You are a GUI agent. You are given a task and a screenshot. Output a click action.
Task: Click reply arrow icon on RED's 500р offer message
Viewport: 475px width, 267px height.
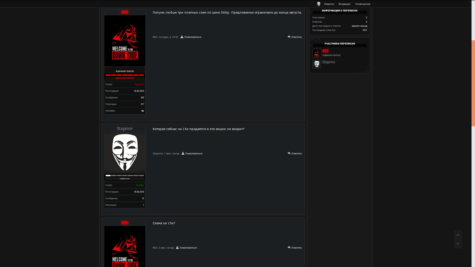coord(289,37)
